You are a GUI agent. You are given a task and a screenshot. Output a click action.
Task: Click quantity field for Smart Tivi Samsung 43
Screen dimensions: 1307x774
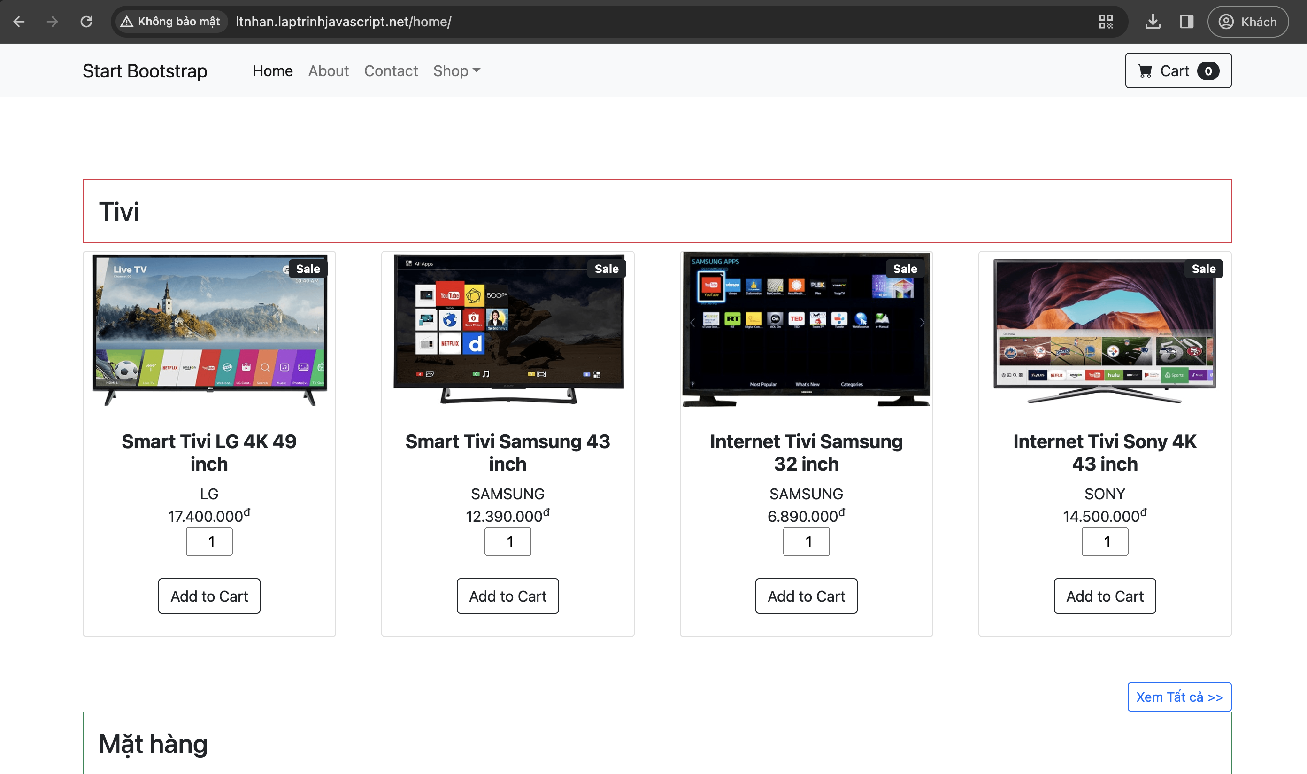tap(507, 542)
